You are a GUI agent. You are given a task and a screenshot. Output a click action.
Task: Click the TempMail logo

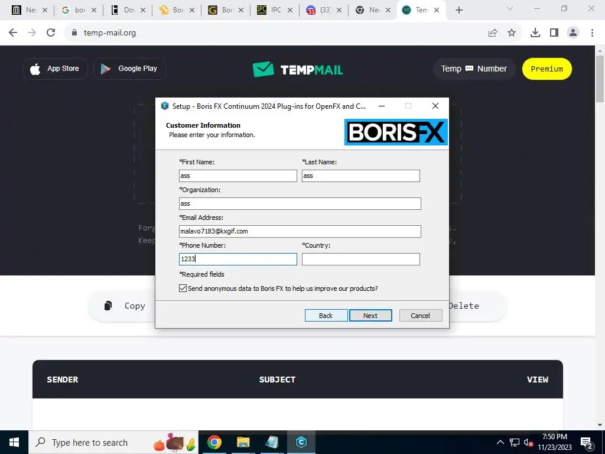tap(298, 69)
